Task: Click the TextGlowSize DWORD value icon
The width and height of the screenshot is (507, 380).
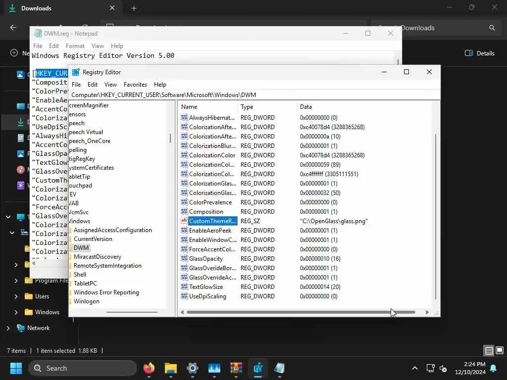Action: click(184, 286)
